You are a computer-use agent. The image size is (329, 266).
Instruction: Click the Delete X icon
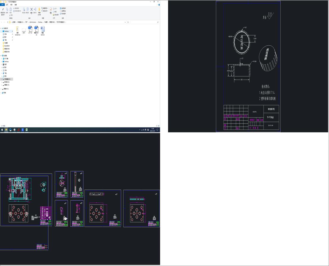click(31, 10)
